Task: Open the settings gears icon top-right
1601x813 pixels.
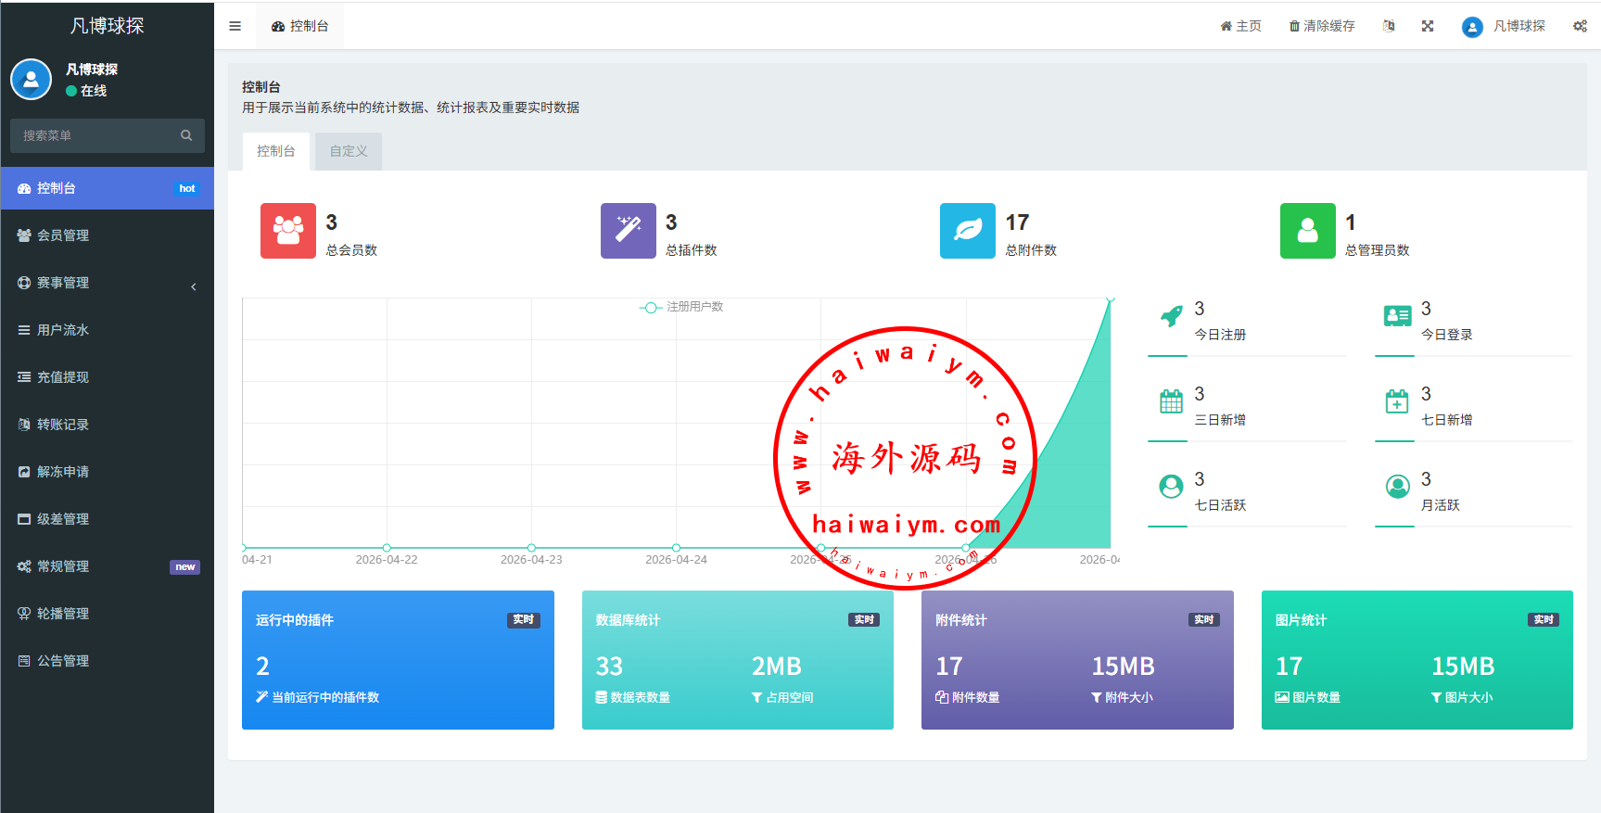Action: (x=1580, y=26)
